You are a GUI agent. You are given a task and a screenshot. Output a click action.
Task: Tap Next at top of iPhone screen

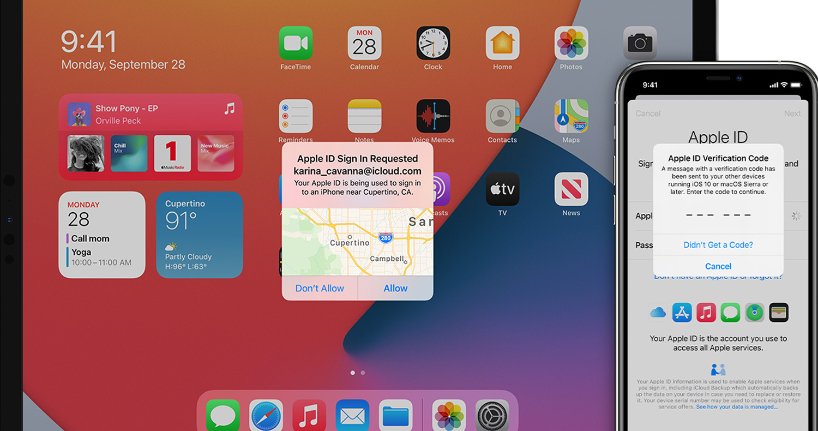pos(792,113)
